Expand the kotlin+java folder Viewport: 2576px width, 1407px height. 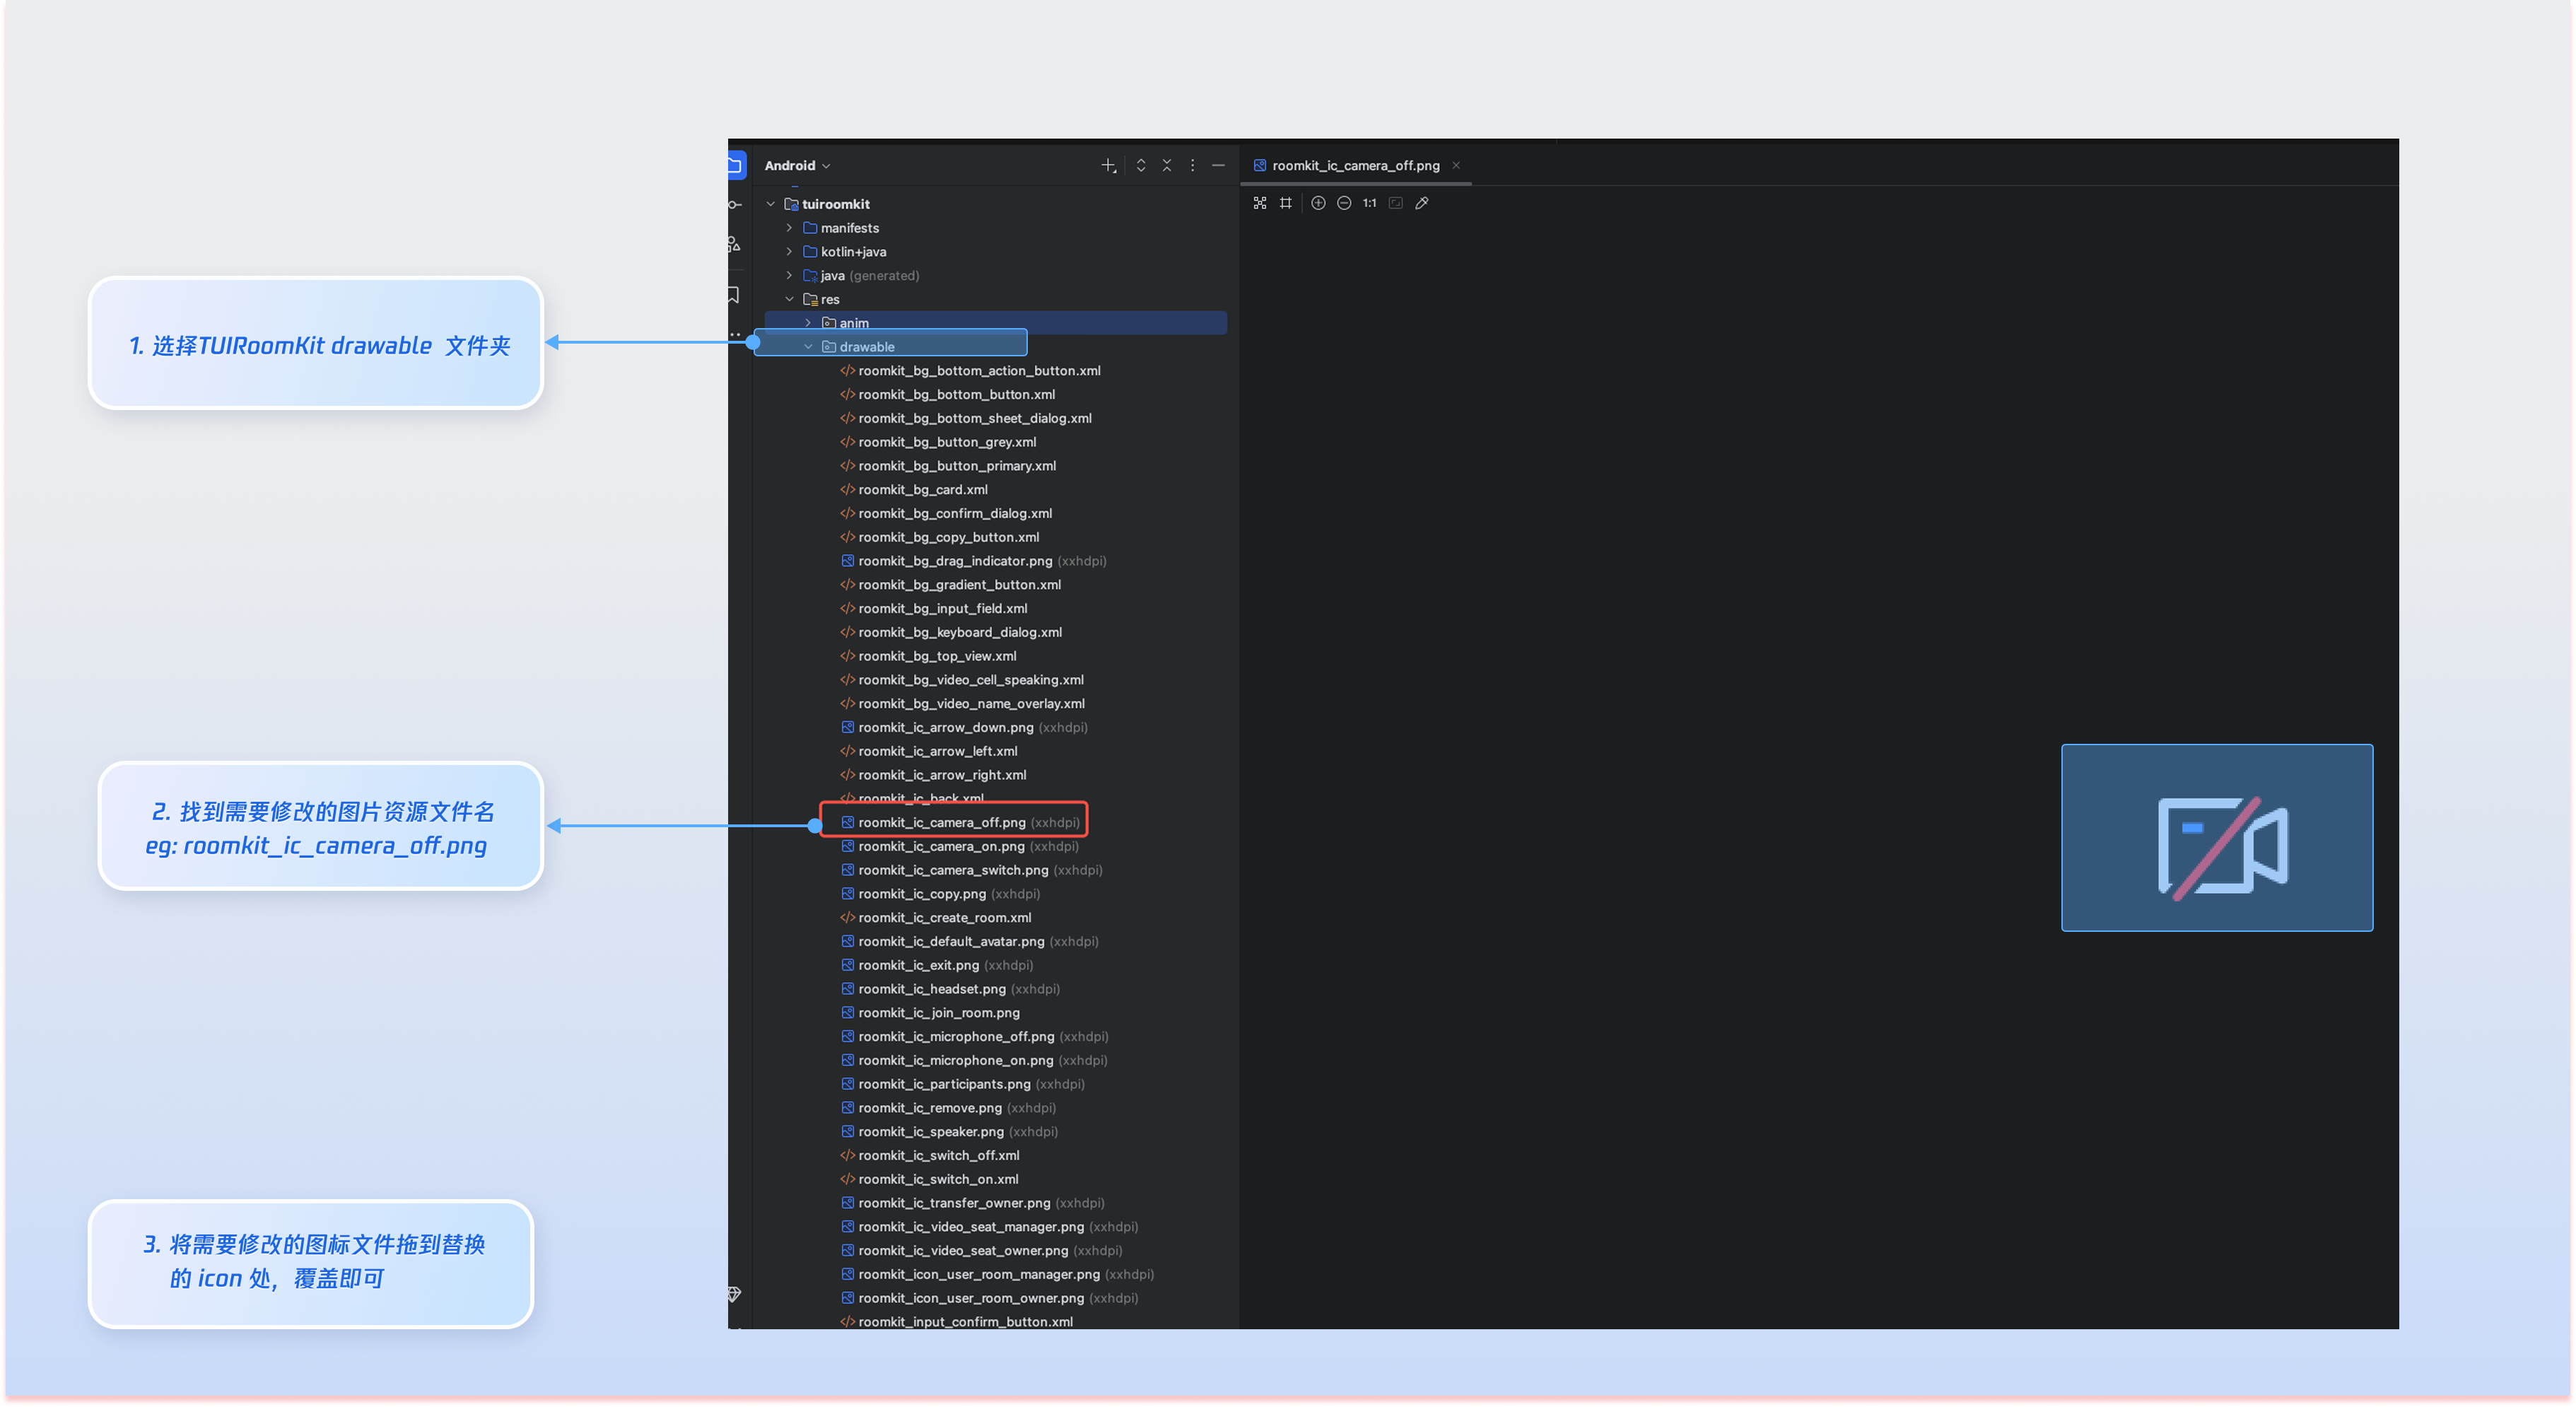(789, 252)
